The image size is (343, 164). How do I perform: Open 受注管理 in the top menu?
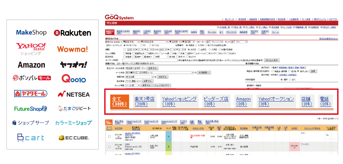242,19
